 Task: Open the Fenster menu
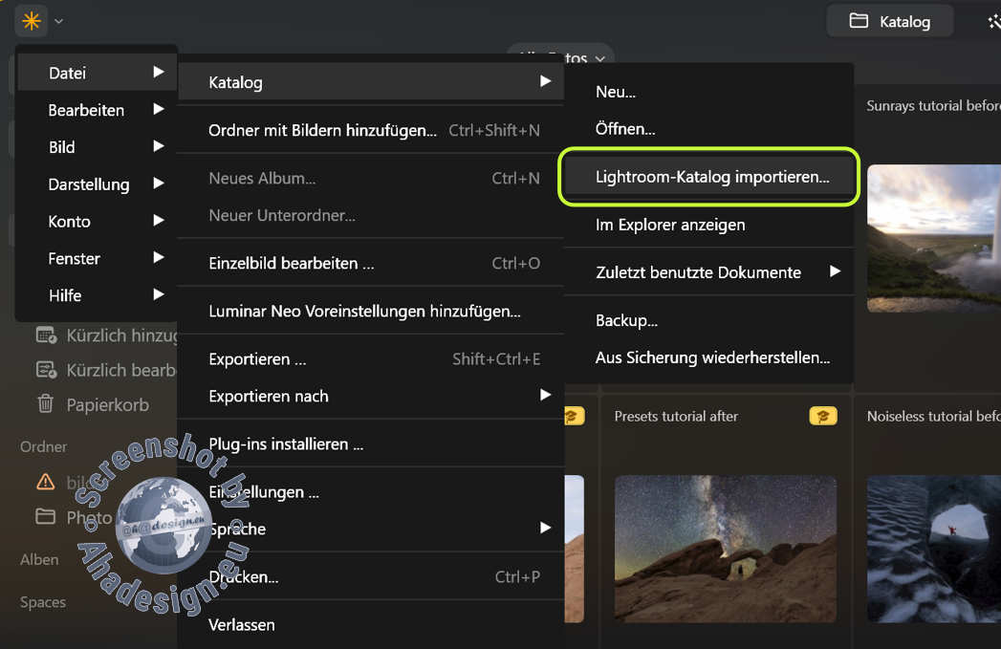pyautogui.click(x=97, y=258)
